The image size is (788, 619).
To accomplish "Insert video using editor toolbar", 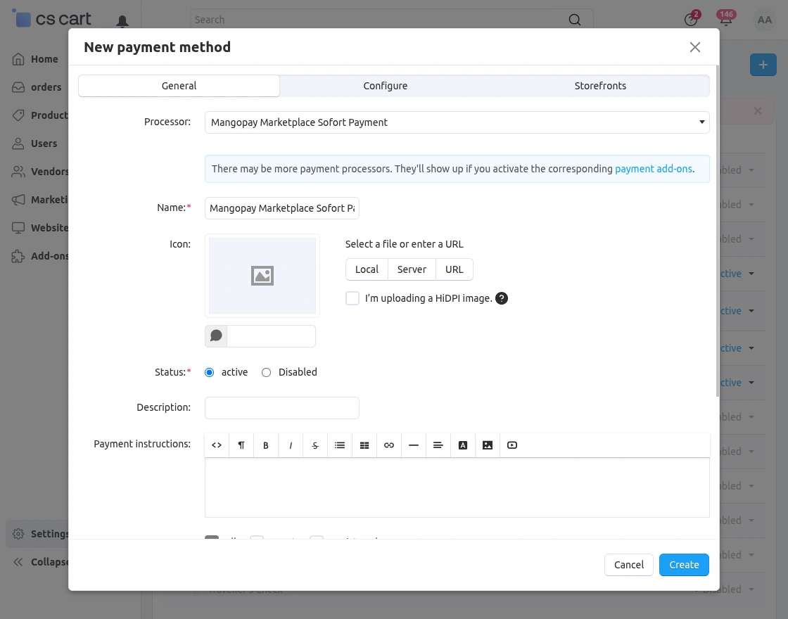I will click(512, 445).
